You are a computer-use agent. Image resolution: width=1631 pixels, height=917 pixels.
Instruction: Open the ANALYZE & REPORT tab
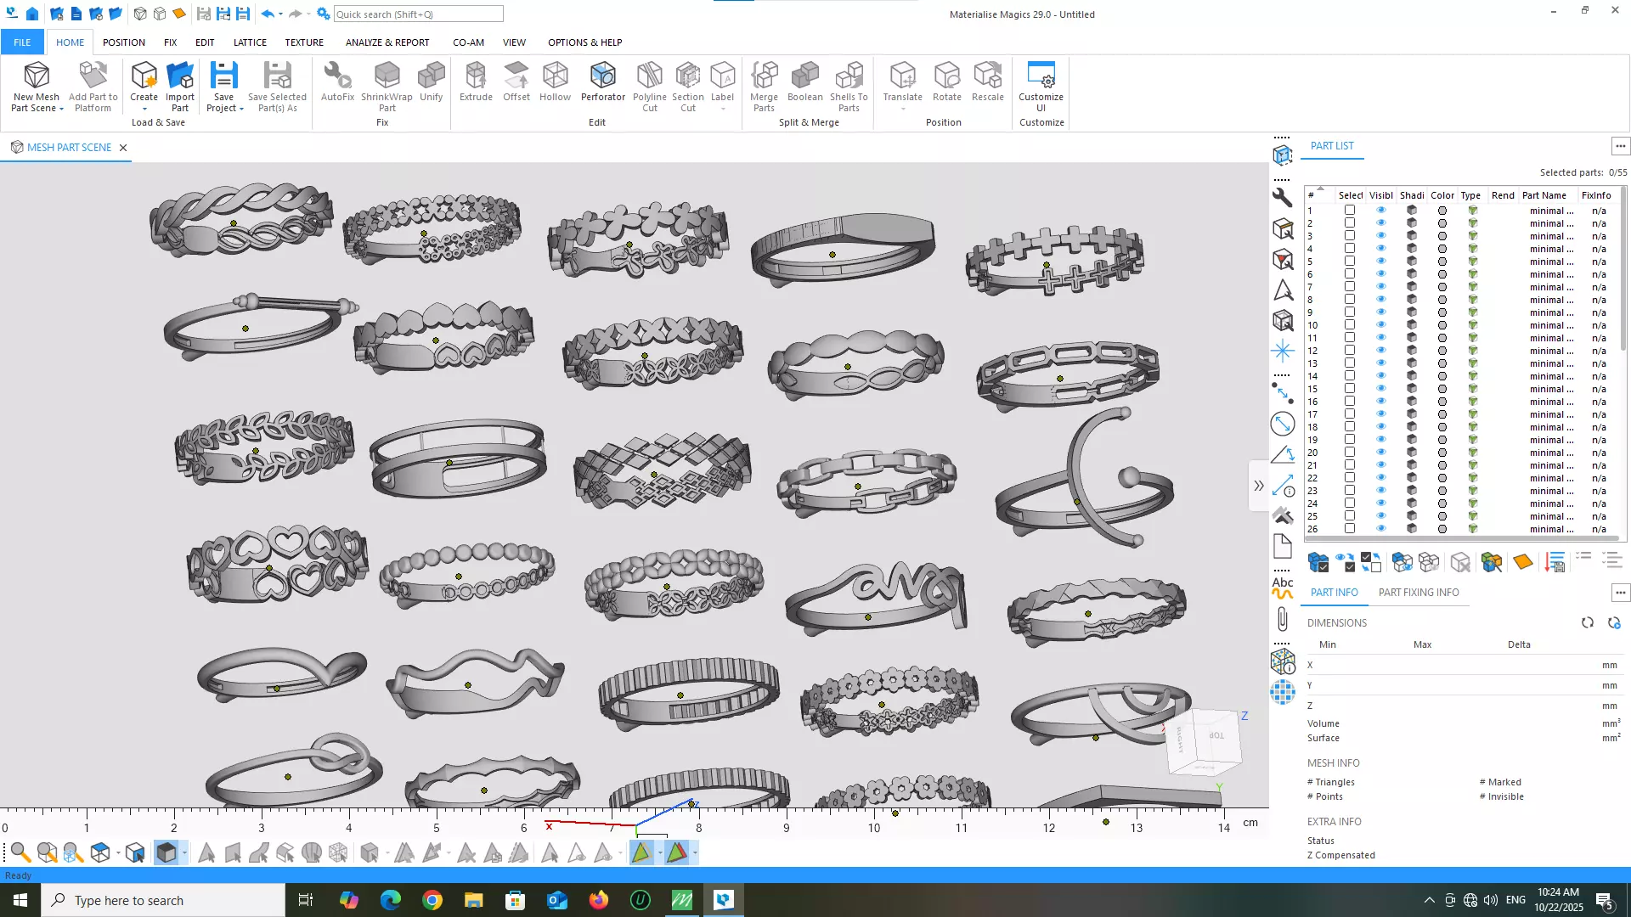[x=387, y=42]
